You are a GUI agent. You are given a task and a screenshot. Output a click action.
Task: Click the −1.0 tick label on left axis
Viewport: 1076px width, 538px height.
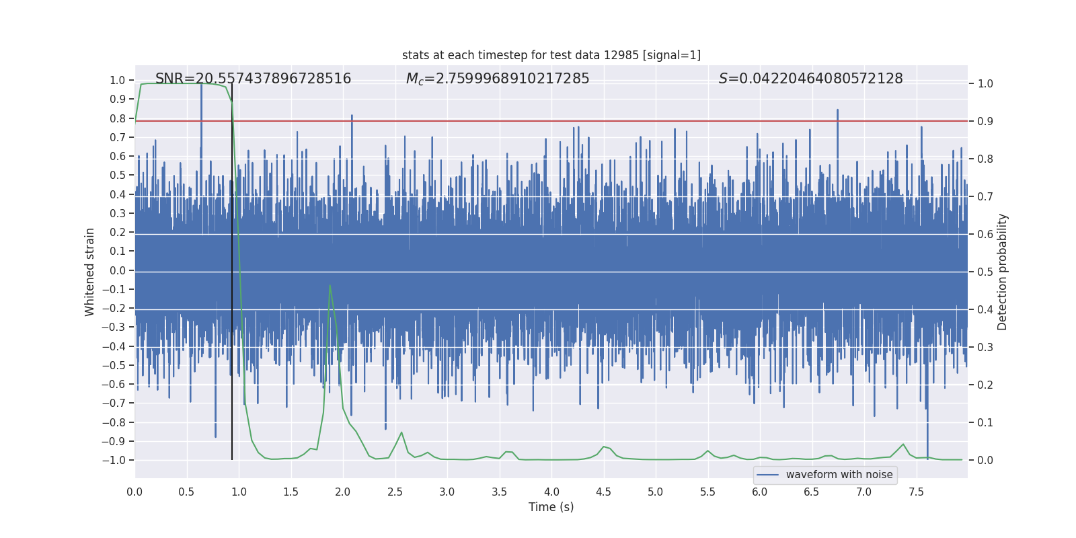click(114, 460)
